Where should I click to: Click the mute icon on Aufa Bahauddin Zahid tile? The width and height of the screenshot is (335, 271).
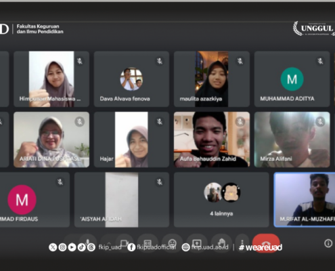click(240, 122)
